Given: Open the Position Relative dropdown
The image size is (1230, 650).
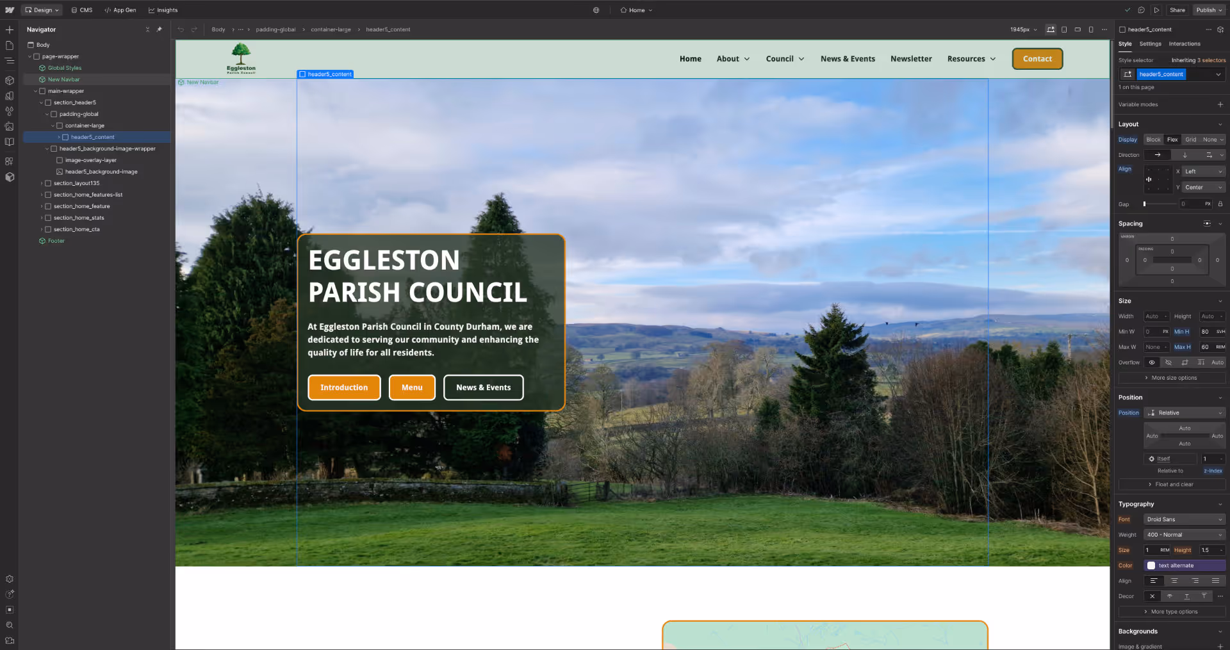Looking at the screenshot, I should (1185, 413).
